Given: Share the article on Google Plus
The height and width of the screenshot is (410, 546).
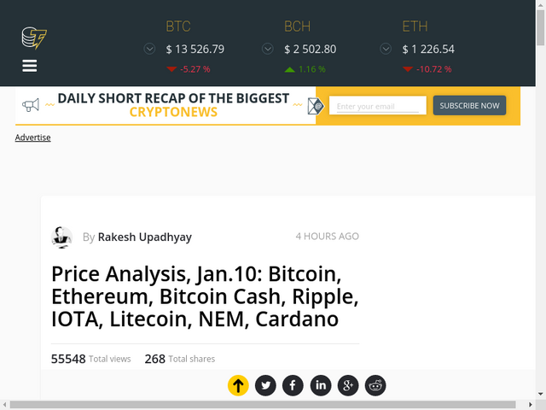Looking at the screenshot, I should 348,386.
